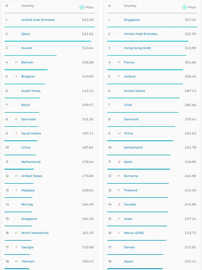Select South Korea in the left ranking
The height and width of the screenshot is (270, 202).
(x=31, y=91)
